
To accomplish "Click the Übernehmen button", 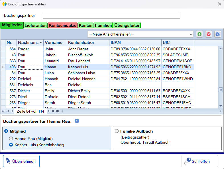I will point(21,161).
